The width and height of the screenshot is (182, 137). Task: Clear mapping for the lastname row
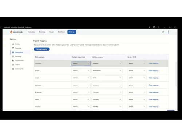click(x=154, y=85)
